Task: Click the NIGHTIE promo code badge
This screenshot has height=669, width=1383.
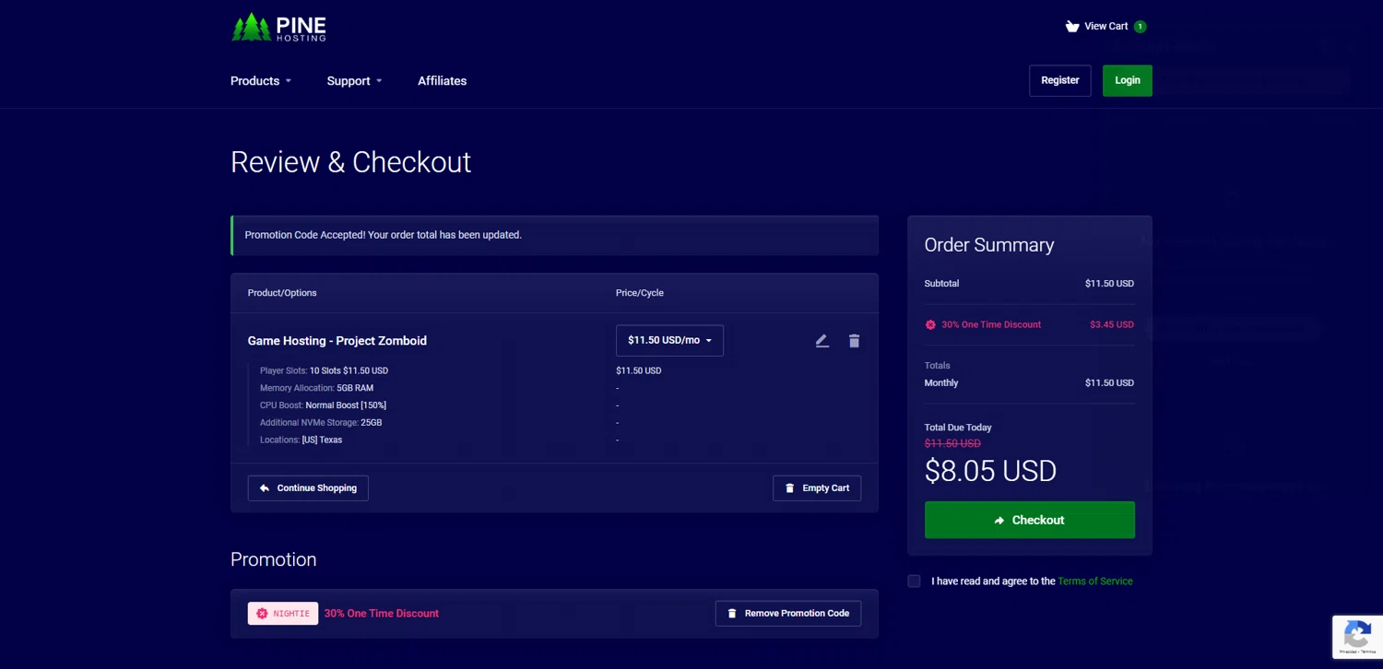Action: [x=283, y=614]
